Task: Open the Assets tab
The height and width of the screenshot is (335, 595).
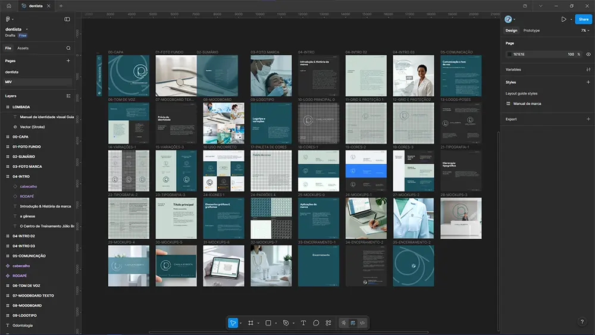Action: tap(23, 48)
